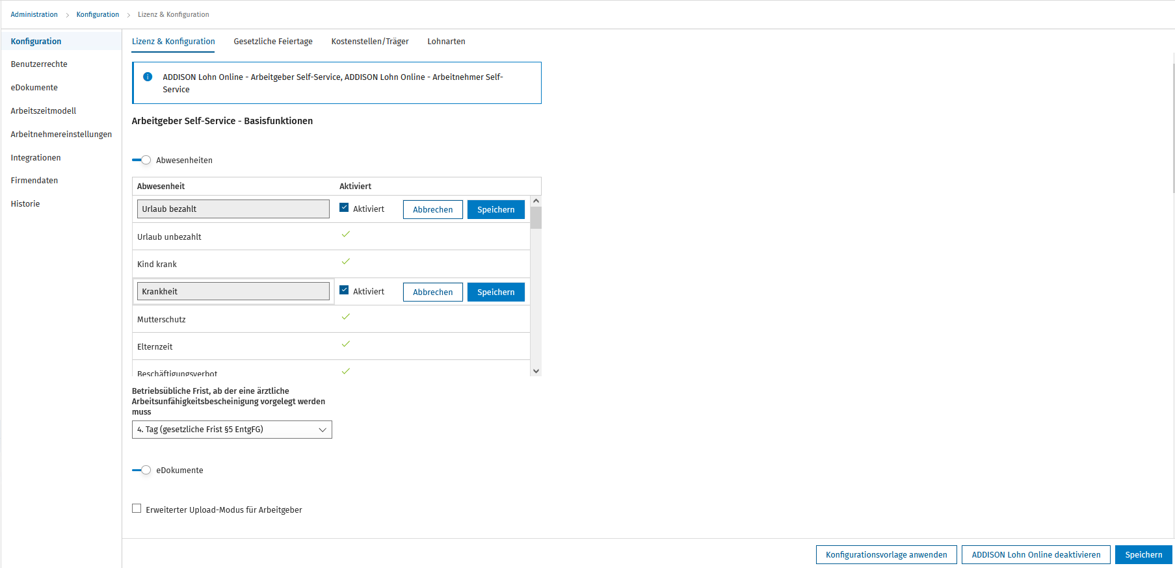Viewport: 1175px width, 568px height.
Task: Open Integrationen in the sidebar
Action: (36, 158)
